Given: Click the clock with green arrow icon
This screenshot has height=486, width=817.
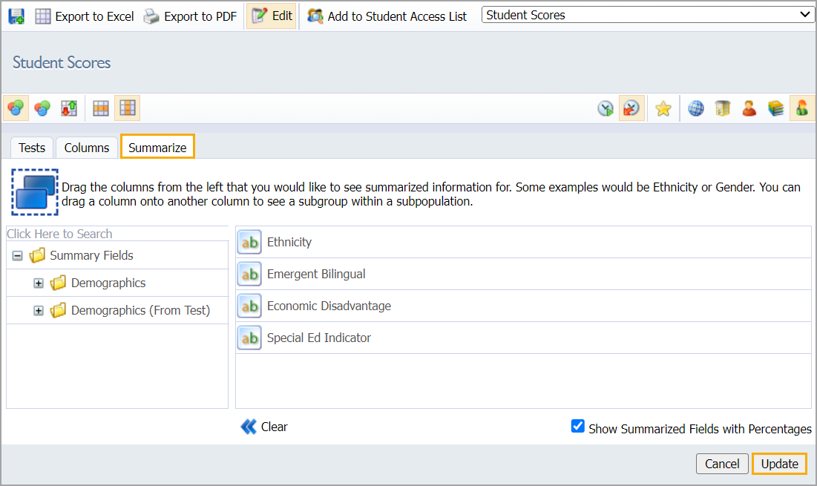Looking at the screenshot, I should [606, 109].
